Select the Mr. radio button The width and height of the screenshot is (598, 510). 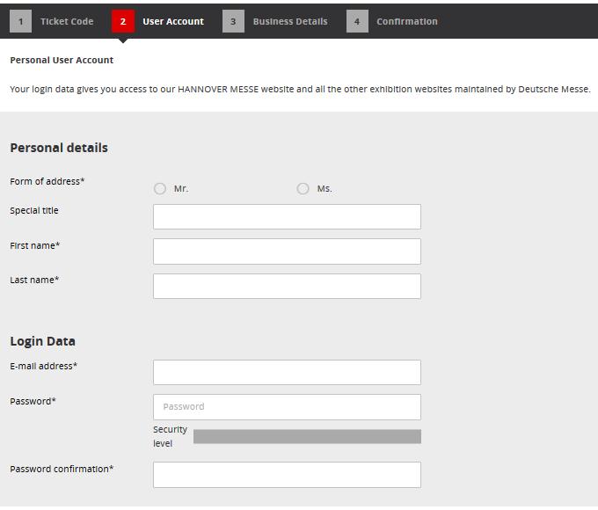coord(160,188)
